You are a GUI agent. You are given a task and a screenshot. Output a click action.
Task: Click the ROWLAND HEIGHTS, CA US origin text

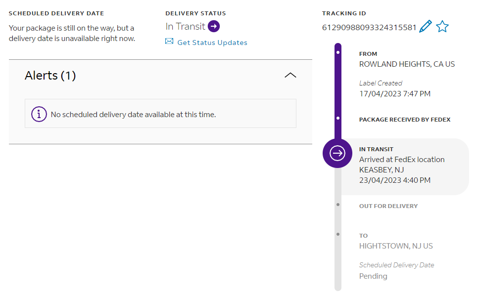coord(407,64)
